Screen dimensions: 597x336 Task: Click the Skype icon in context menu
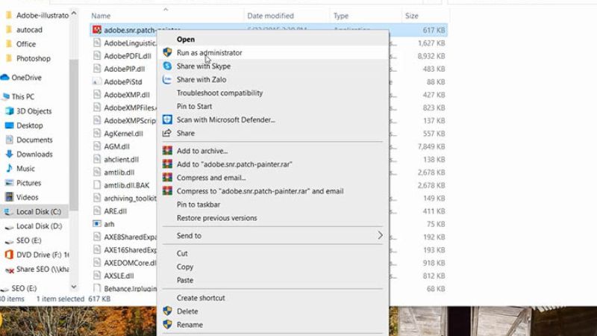tap(167, 66)
